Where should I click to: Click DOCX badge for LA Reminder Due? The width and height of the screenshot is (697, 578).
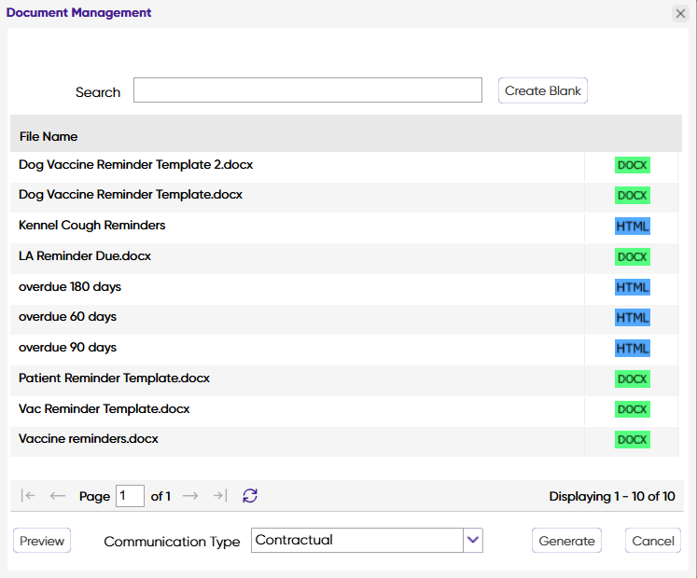point(632,256)
